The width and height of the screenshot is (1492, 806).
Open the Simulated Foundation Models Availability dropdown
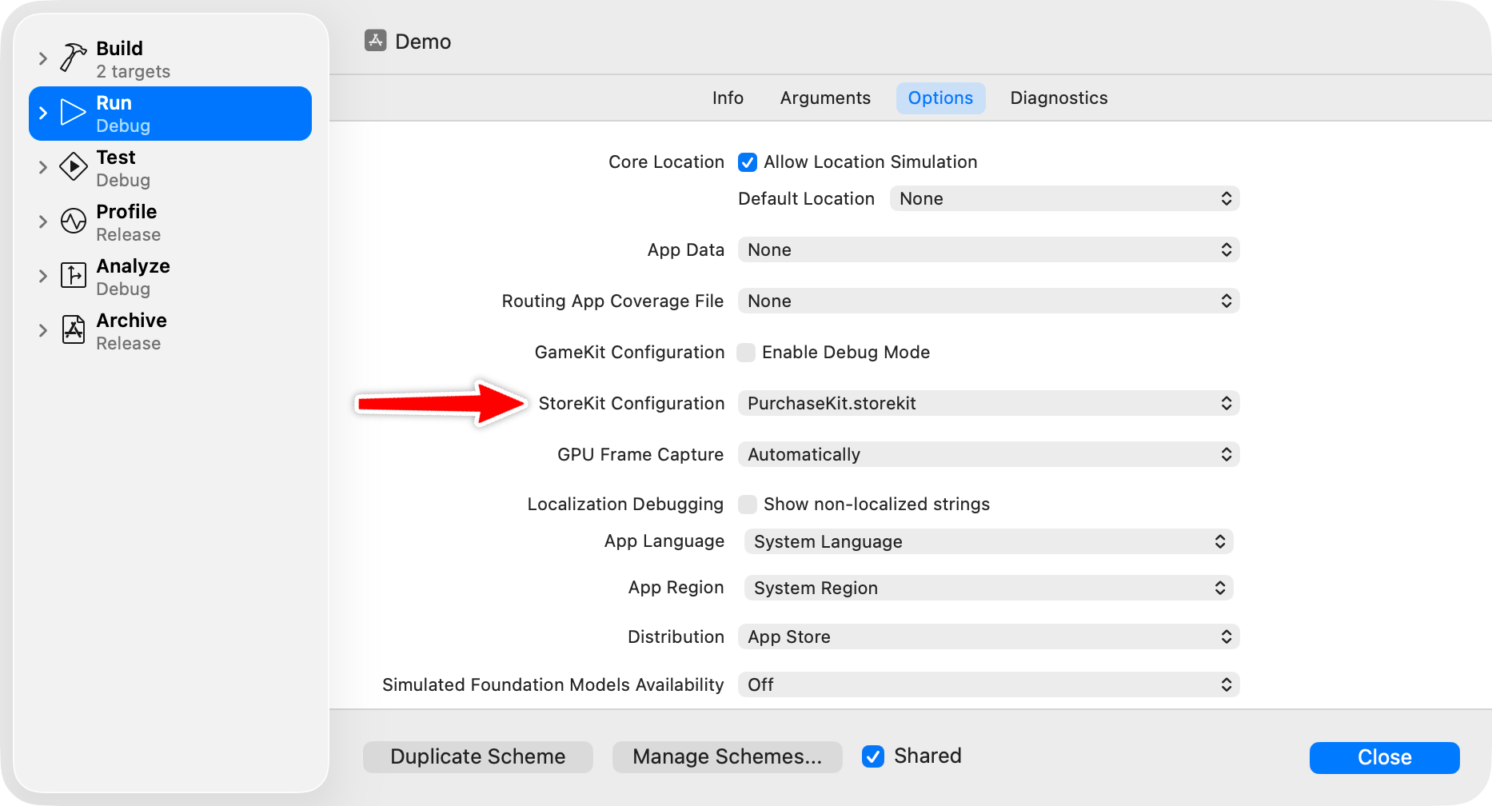click(x=988, y=684)
